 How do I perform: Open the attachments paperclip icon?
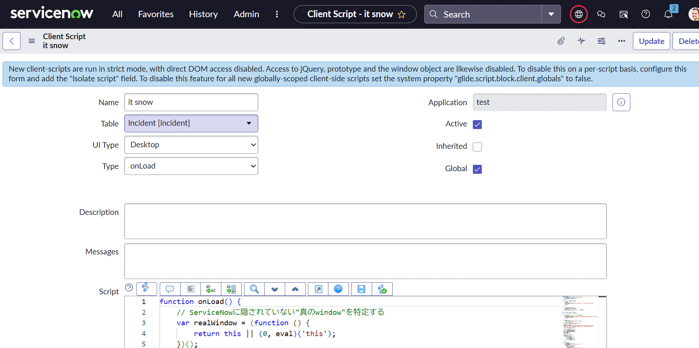(x=561, y=41)
